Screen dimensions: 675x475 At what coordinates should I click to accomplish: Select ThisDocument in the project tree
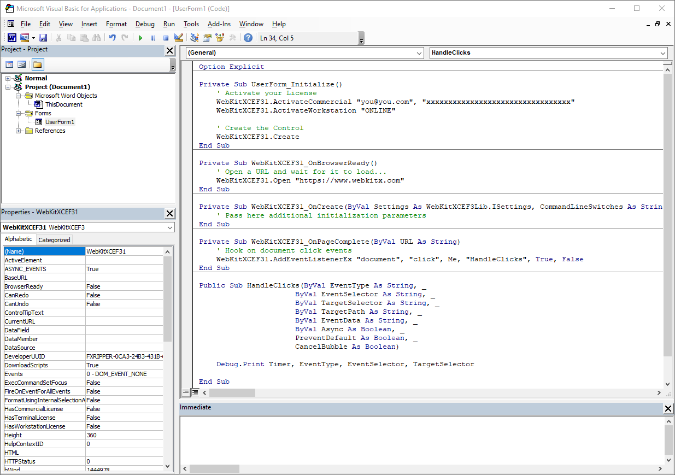(64, 104)
